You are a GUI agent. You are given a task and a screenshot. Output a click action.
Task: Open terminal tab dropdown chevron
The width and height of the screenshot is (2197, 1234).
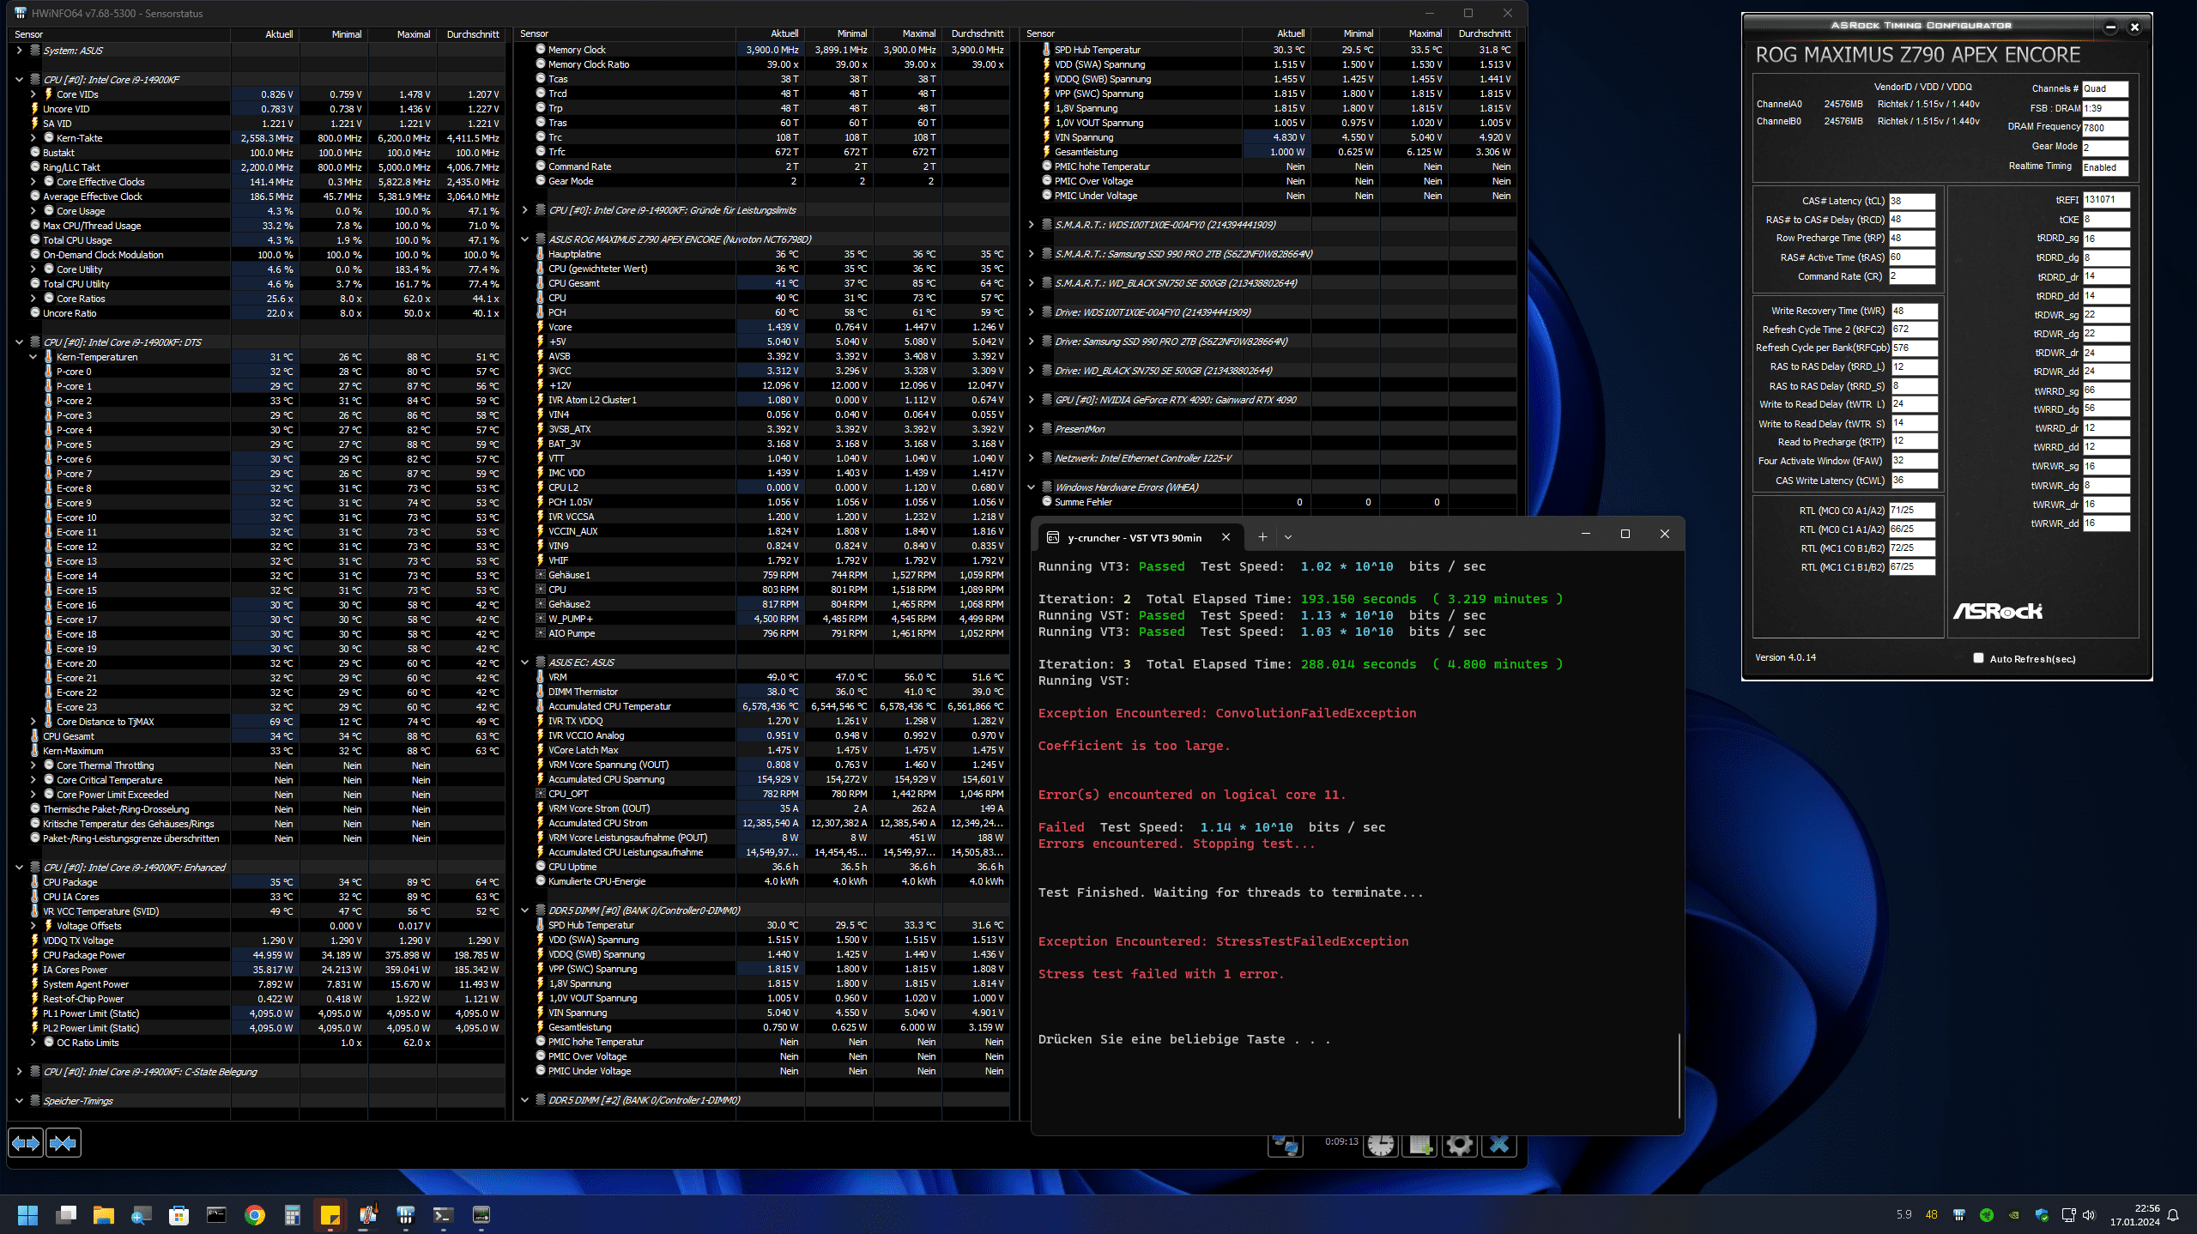coord(1287,537)
